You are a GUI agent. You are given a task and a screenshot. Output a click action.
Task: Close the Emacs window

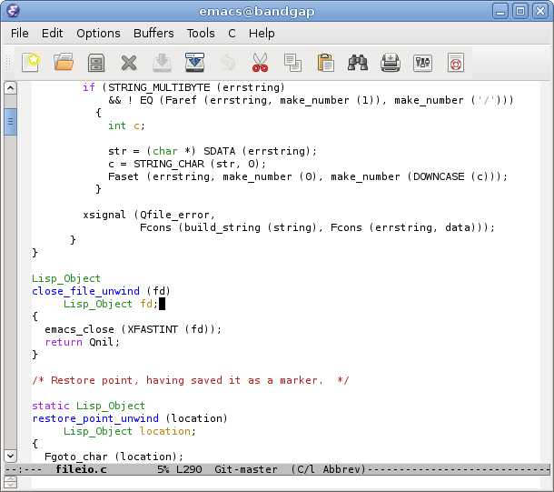click(540, 11)
